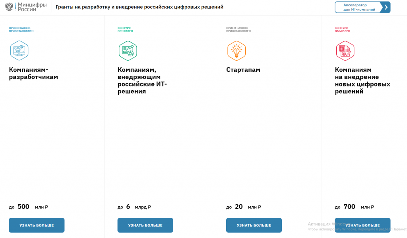Open the Компаниям-разработчикам heading

[33, 73]
